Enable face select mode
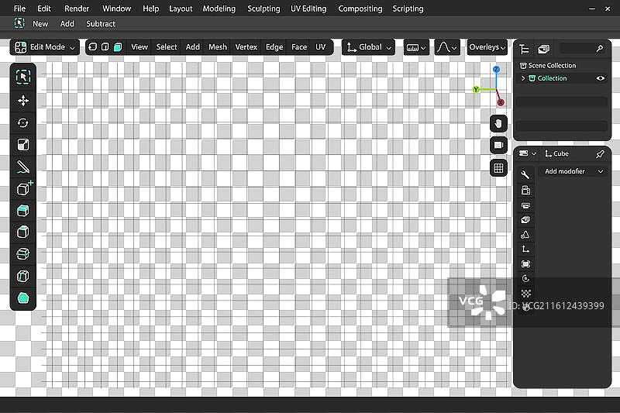 point(118,47)
